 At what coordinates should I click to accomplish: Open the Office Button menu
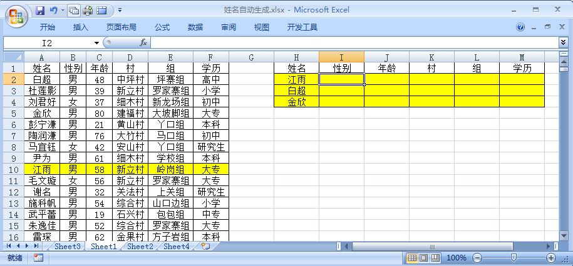16,16
